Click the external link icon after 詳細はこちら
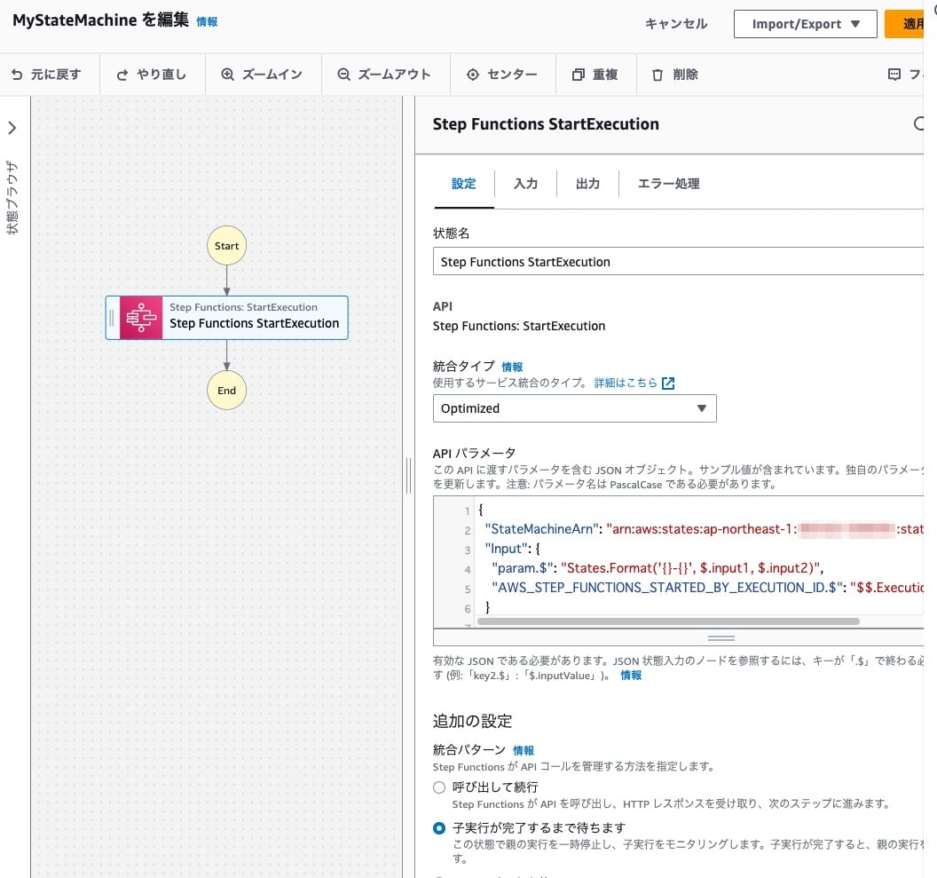This screenshot has height=878, width=937. pyautogui.click(x=668, y=384)
